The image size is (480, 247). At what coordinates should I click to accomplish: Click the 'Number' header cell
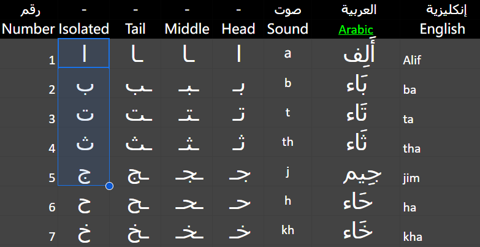click(29, 29)
